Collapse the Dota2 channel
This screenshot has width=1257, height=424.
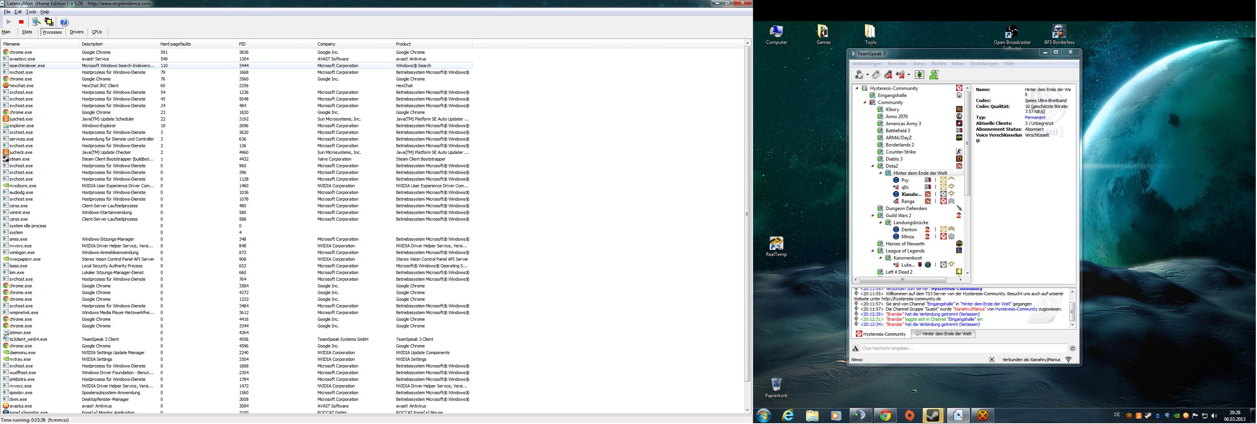pos(872,166)
